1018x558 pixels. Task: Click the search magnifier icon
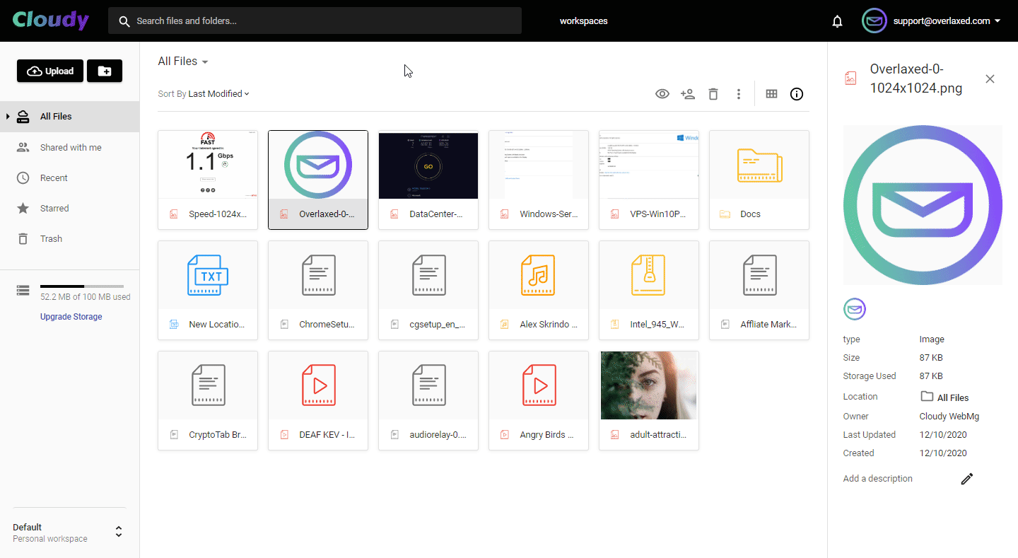124,21
